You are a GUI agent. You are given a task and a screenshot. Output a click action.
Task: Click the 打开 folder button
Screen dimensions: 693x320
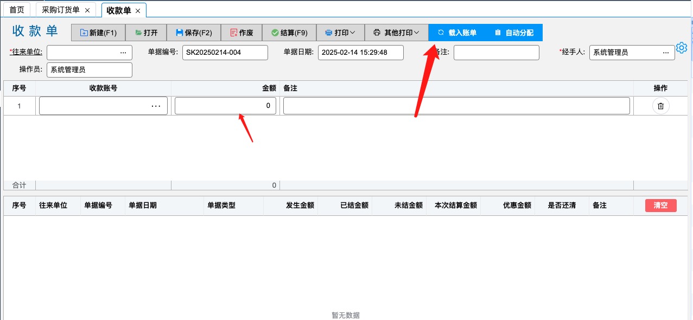point(146,33)
